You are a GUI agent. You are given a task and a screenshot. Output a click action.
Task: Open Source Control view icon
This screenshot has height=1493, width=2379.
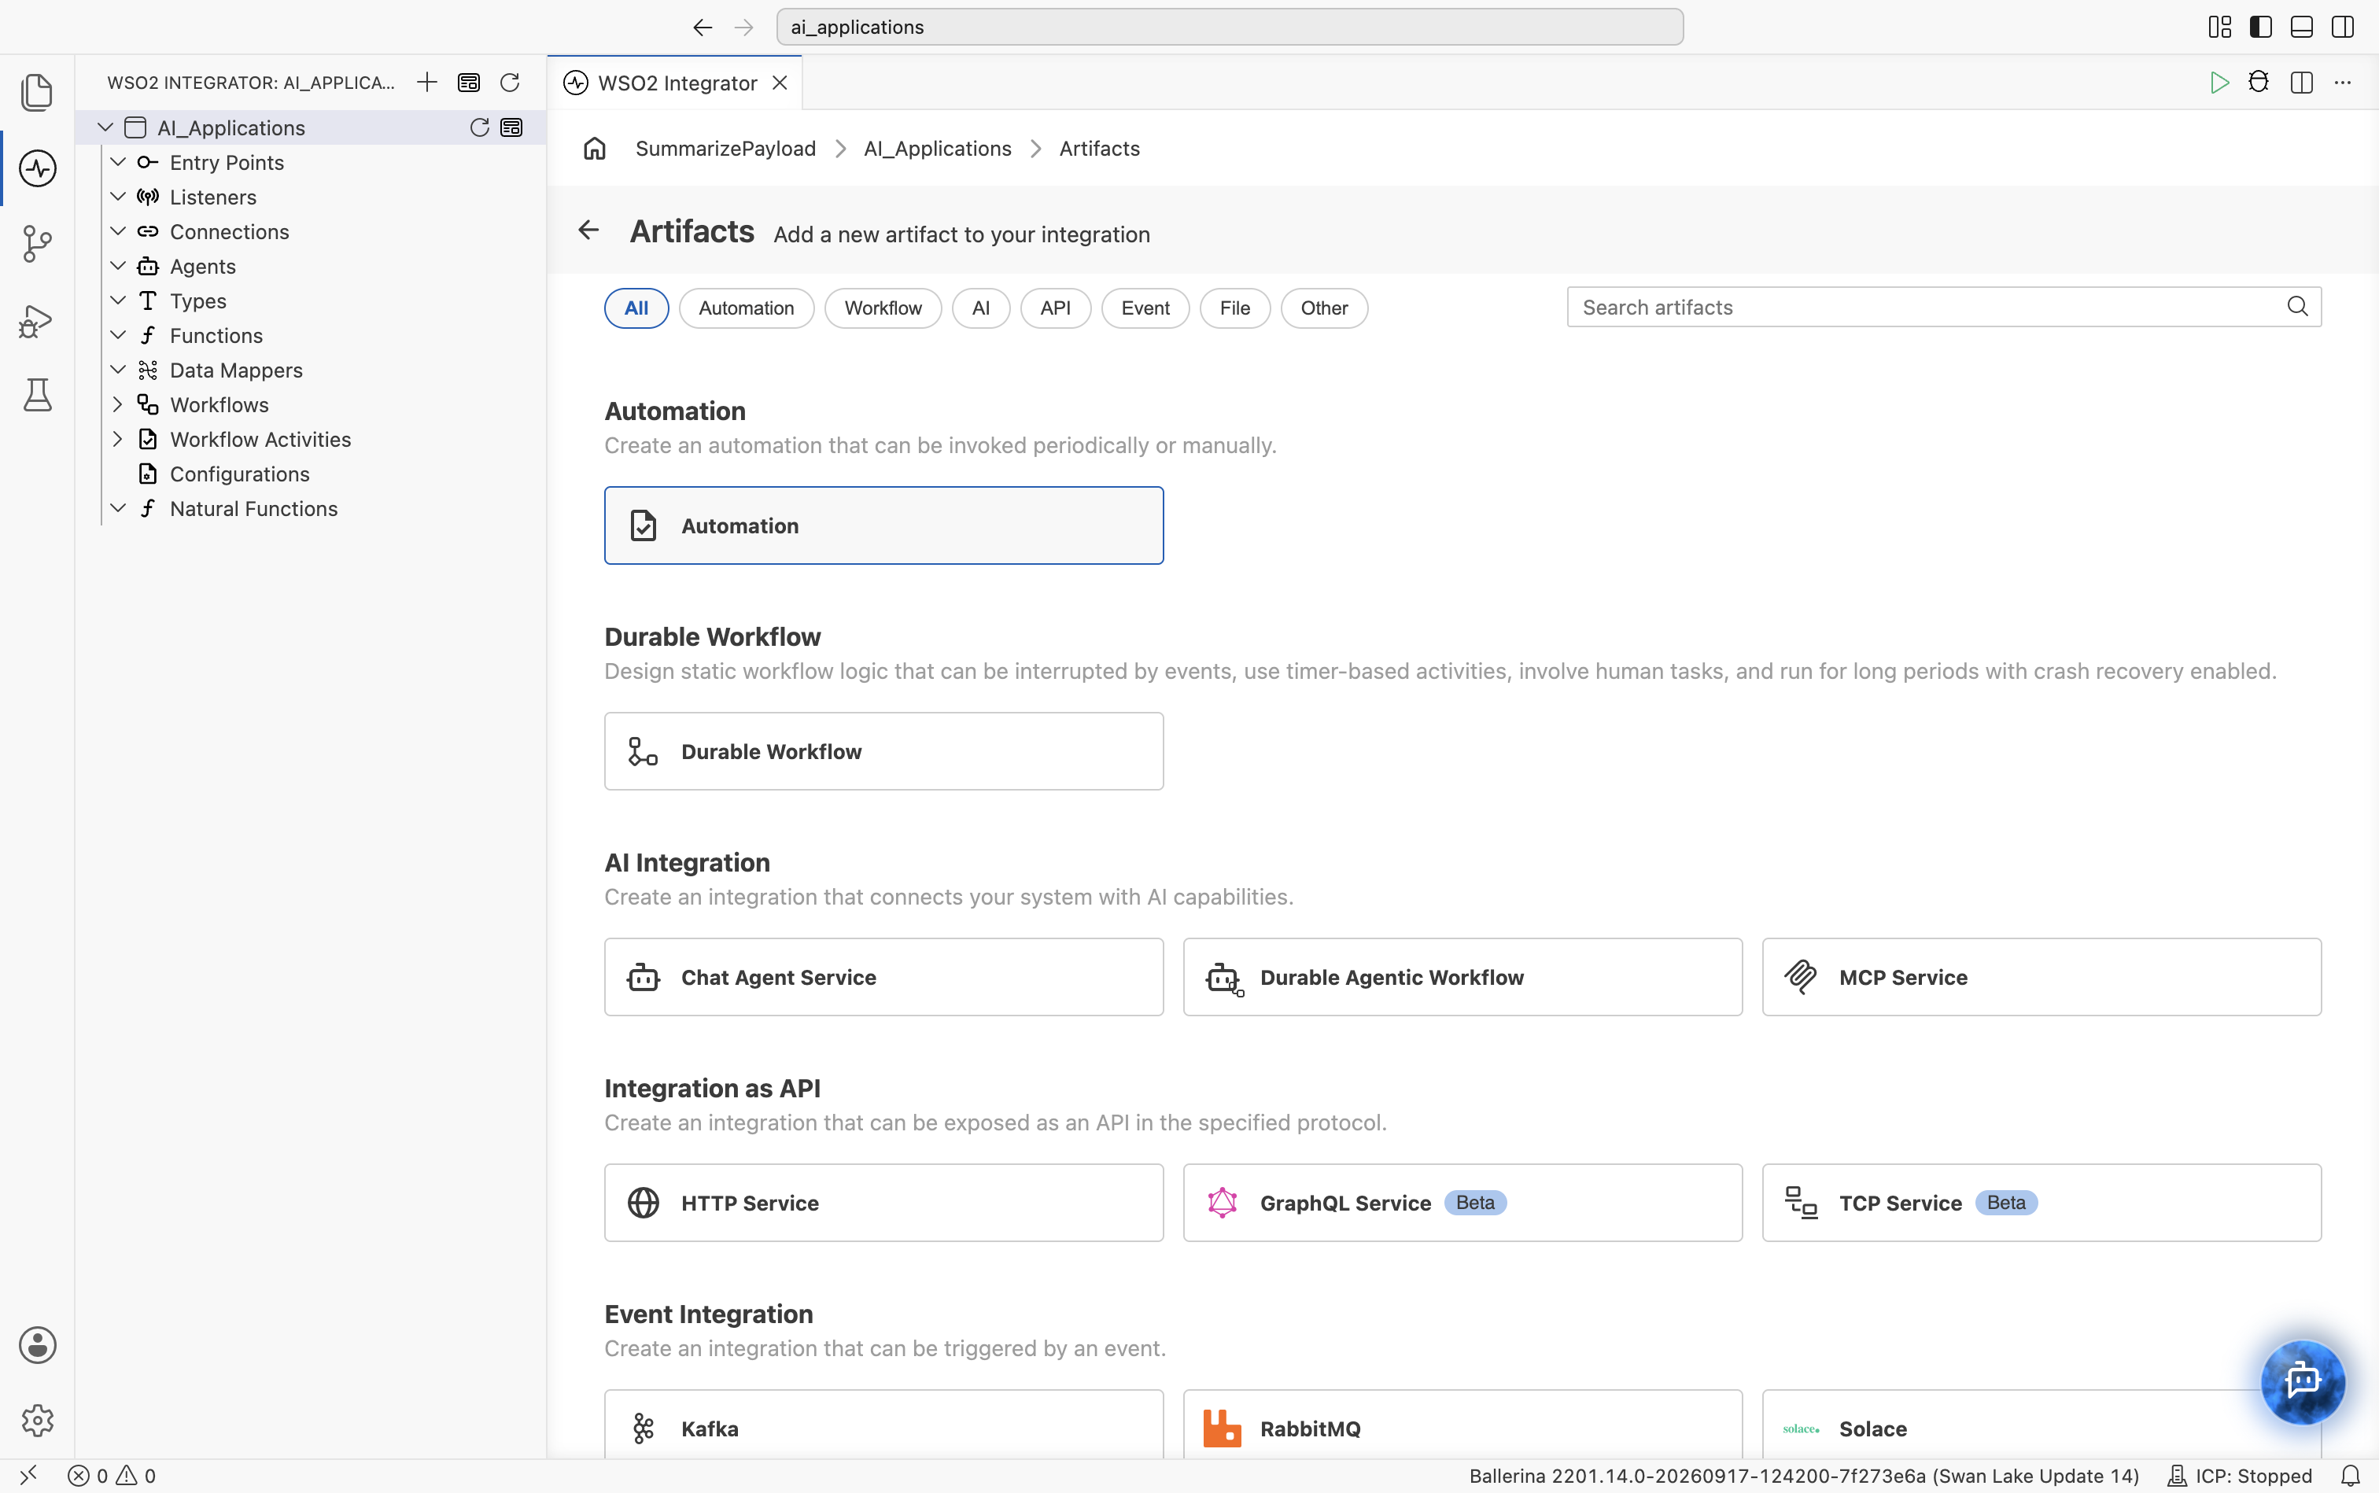click(36, 244)
